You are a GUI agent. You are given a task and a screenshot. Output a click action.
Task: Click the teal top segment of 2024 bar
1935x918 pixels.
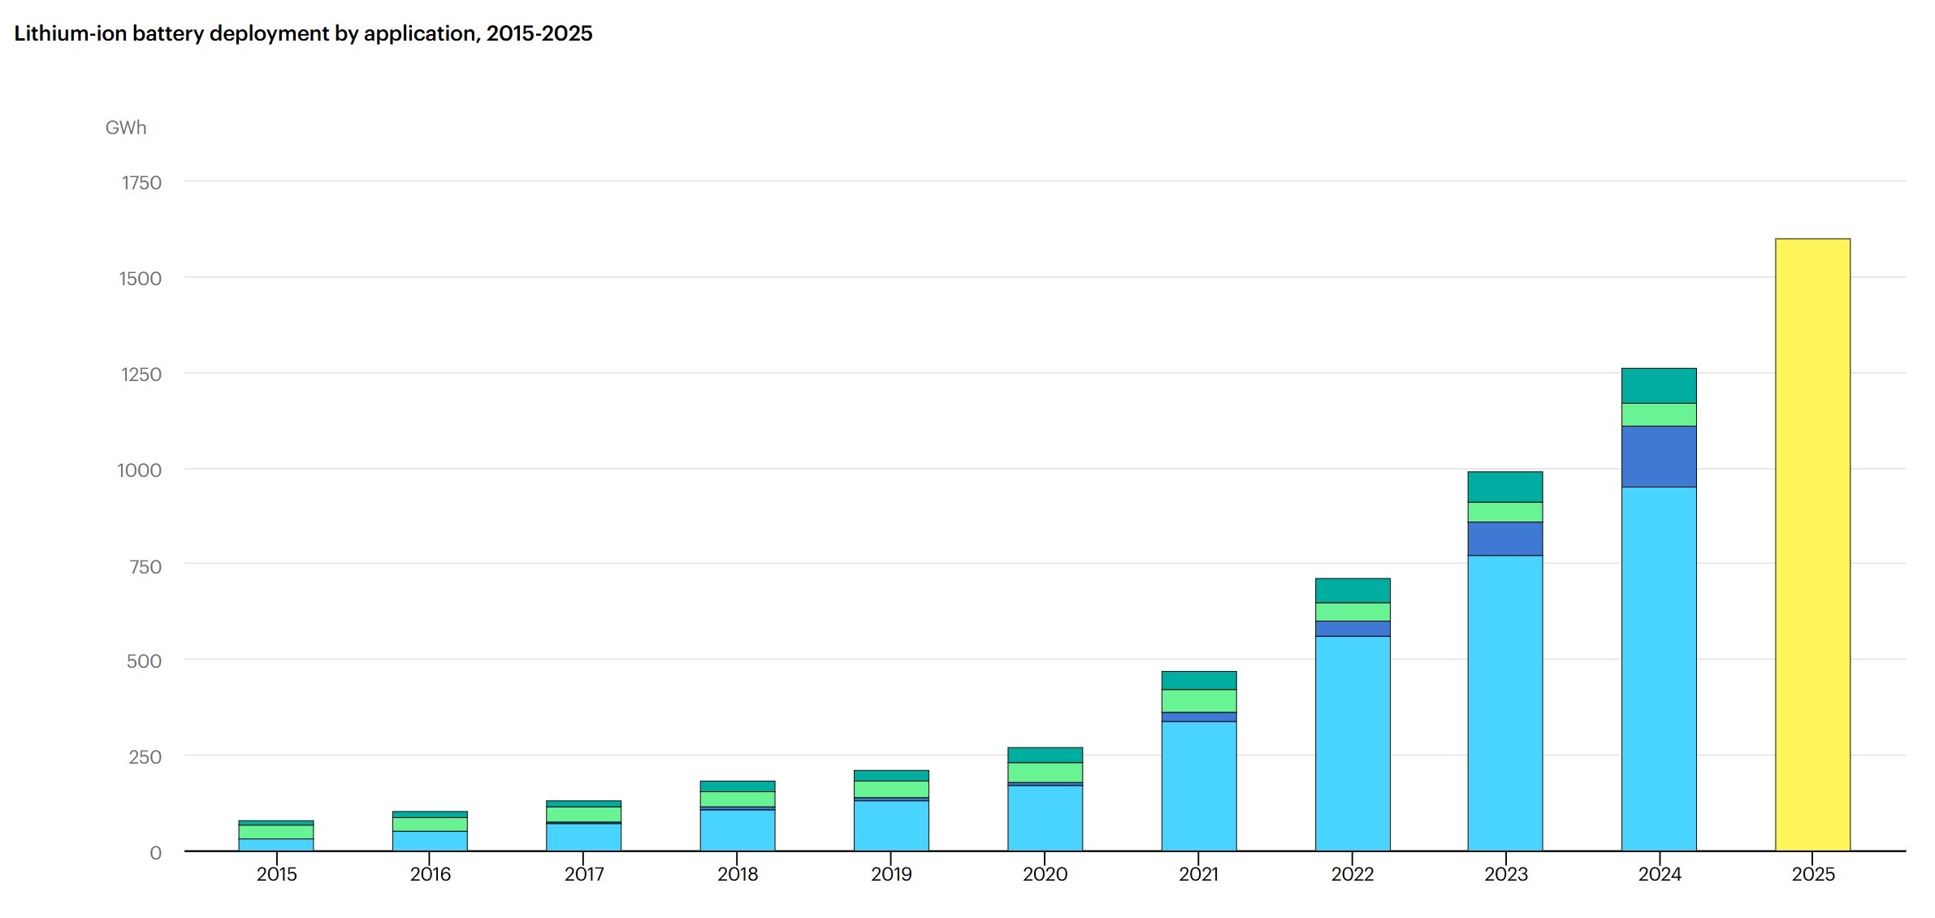coord(1659,386)
